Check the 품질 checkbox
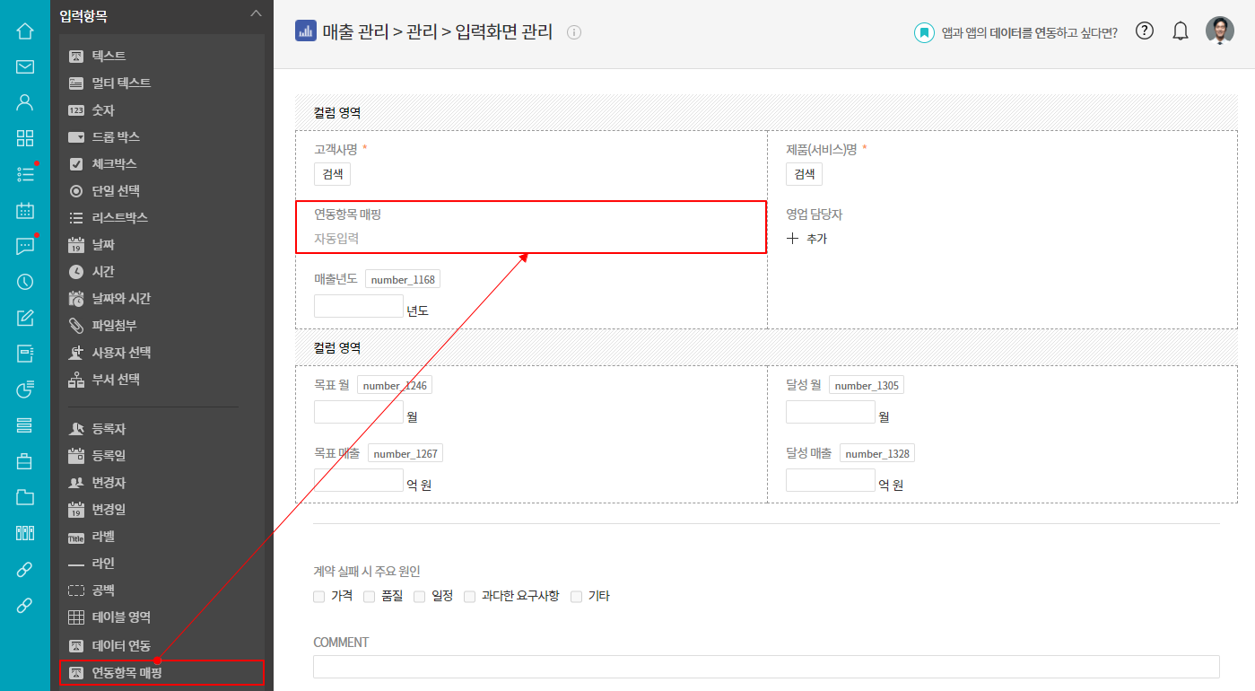The image size is (1255, 691). pyautogui.click(x=369, y=596)
